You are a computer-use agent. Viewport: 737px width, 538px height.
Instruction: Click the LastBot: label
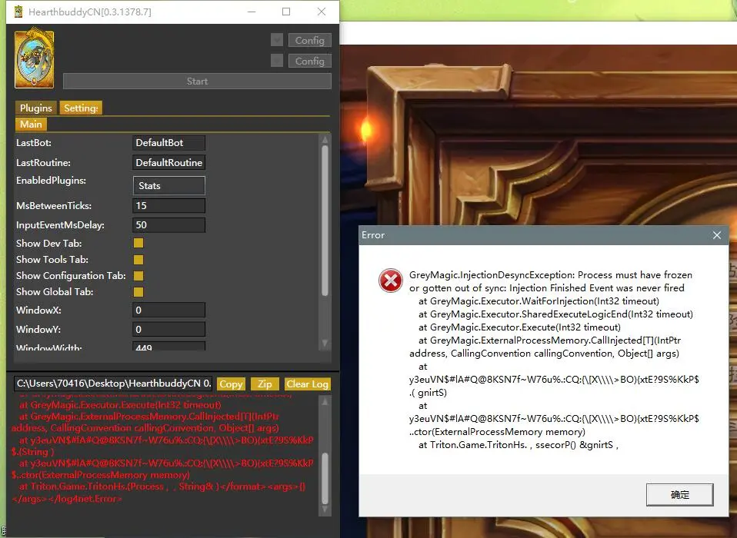[x=34, y=143]
